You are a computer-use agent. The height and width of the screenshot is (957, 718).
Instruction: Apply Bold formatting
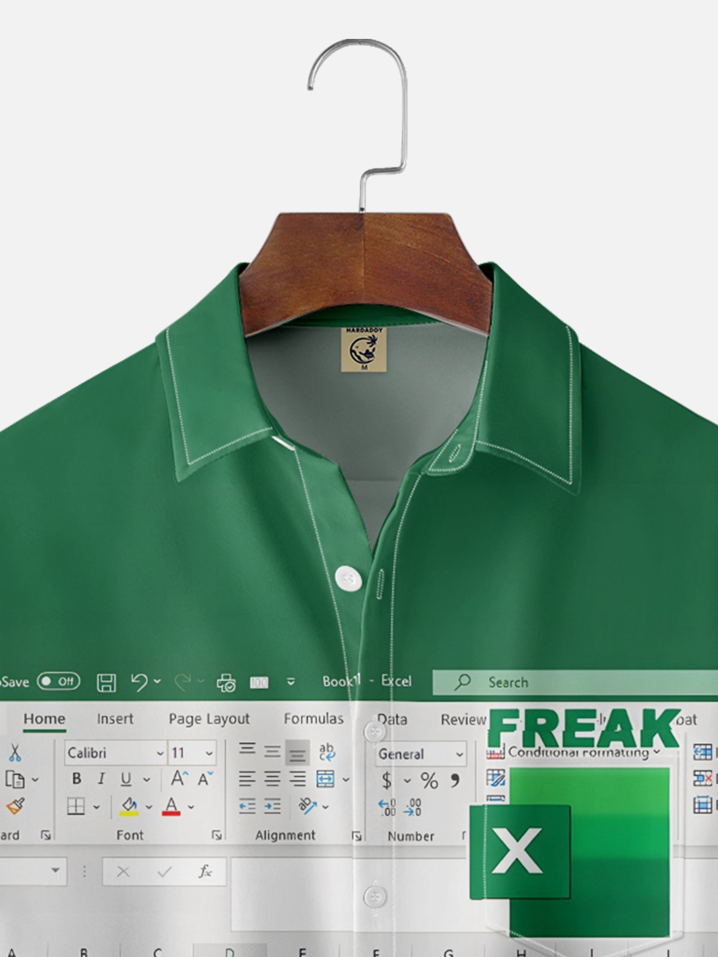tap(76, 779)
